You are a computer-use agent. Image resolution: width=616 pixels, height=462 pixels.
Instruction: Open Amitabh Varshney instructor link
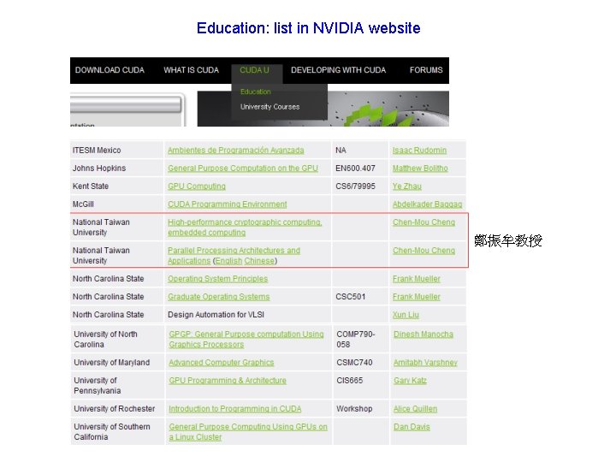point(425,363)
